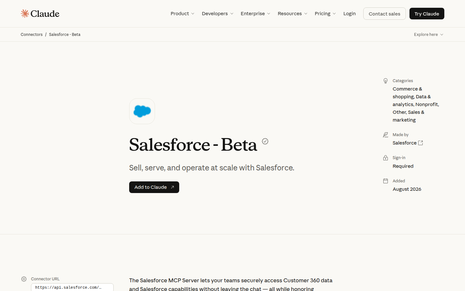
Task: Click the 'Added' label
Action: 399,181
